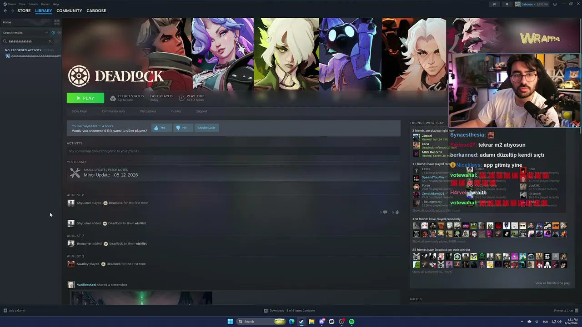The image size is (582, 327).
Task: Open VasiflessKedi's shared screenshot thumbnail
Action: (x=141, y=298)
